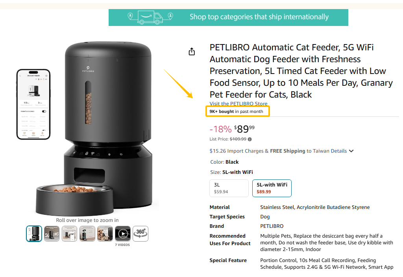Expand the import charges Details chevron
Screen dimensions: 403x277
pyautogui.click(x=351, y=151)
